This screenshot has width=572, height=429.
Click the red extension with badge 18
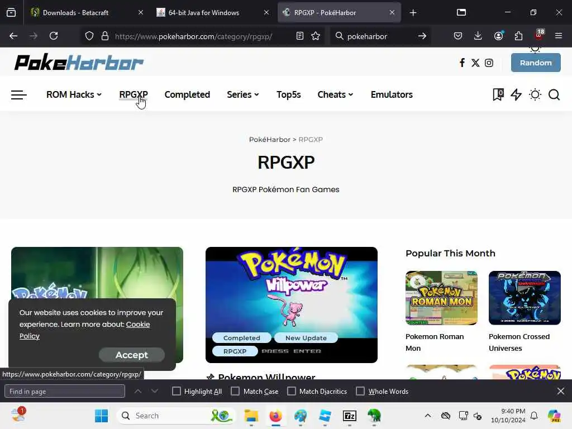pyautogui.click(x=539, y=35)
